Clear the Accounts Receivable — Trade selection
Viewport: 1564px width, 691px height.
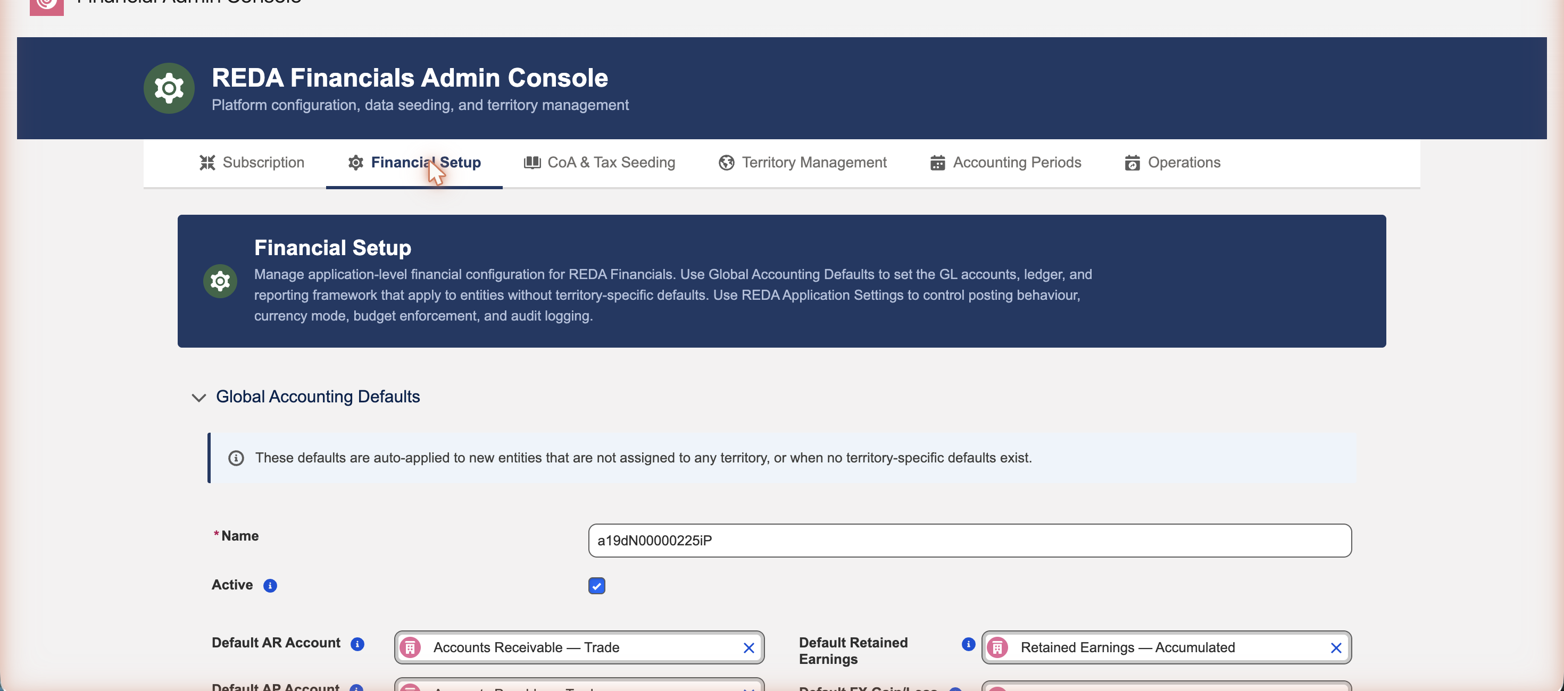click(748, 647)
